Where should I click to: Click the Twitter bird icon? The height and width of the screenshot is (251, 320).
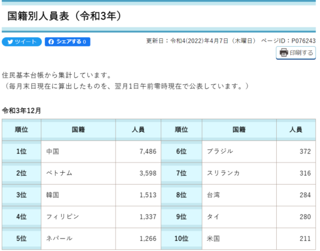tap(10, 42)
